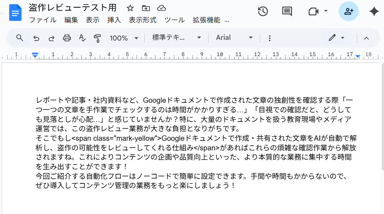Viewport: 384px width, 214px height.
Task: Open the 表示 menu
Action: coord(93,20)
